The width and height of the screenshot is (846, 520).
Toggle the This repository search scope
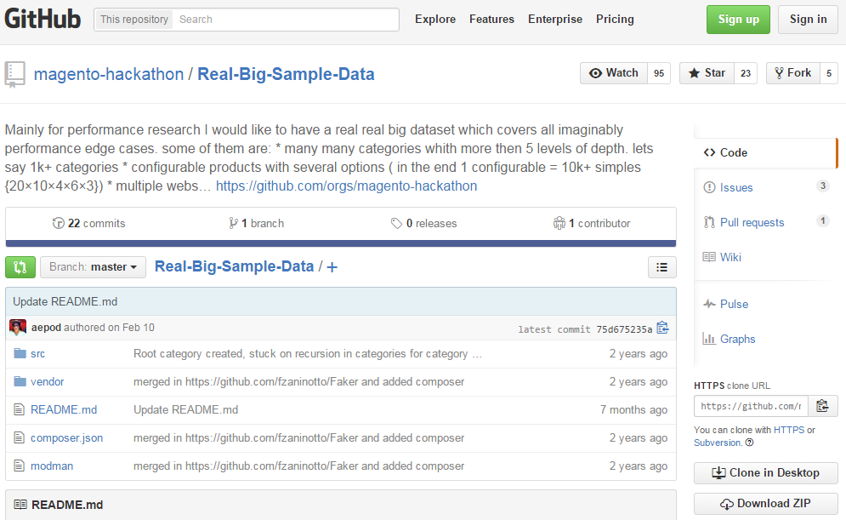(134, 20)
